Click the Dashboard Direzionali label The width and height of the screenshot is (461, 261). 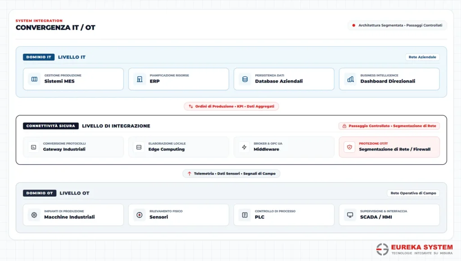click(x=388, y=81)
